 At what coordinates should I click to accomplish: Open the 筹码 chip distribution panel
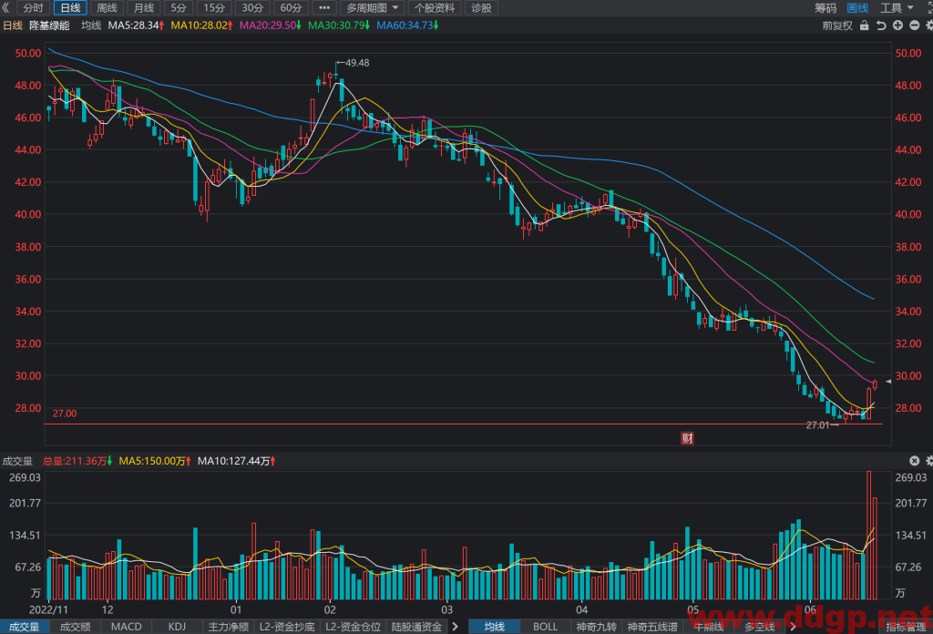tap(825, 7)
